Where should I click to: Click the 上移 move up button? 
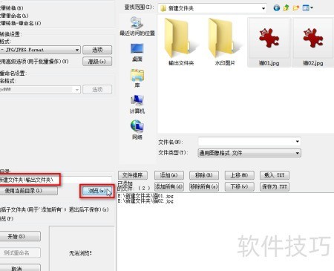239,175
